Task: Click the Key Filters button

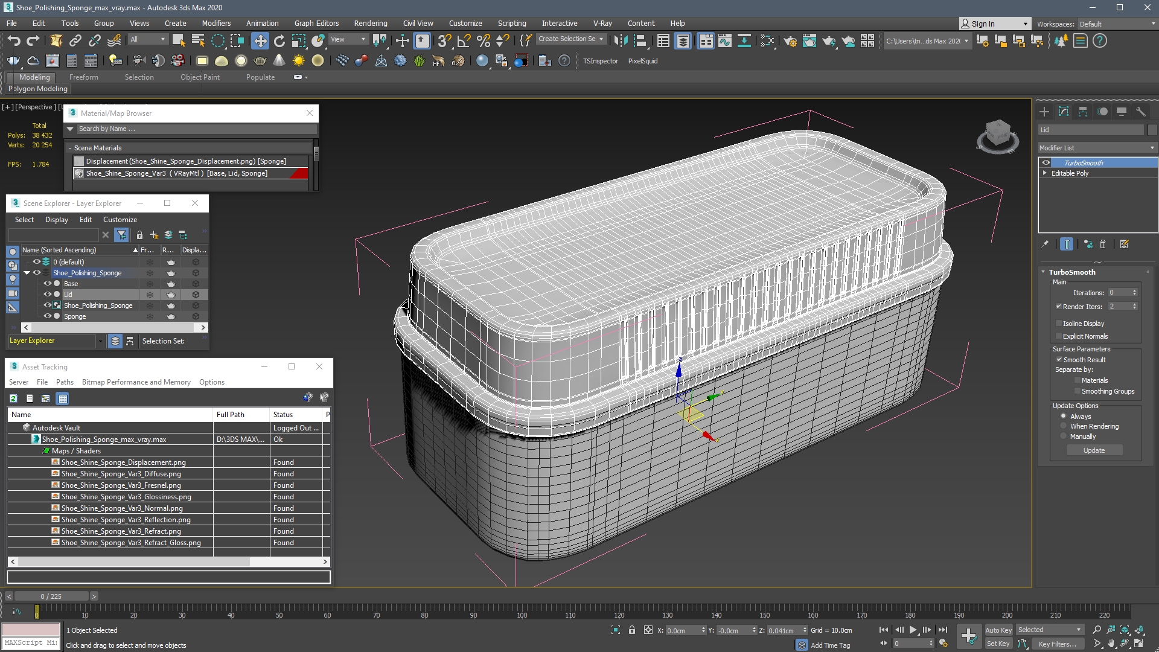Action: point(1056,644)
